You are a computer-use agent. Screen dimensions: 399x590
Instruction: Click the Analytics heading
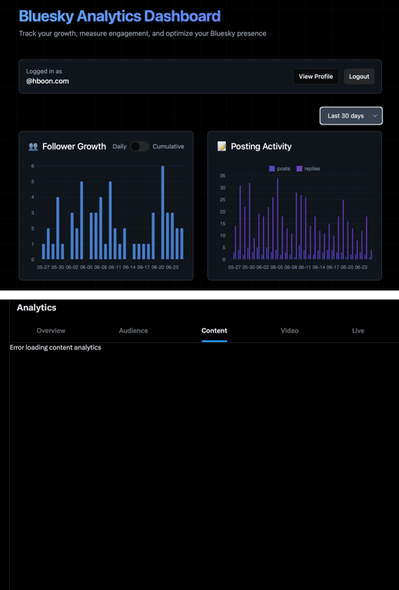[36, 307]
